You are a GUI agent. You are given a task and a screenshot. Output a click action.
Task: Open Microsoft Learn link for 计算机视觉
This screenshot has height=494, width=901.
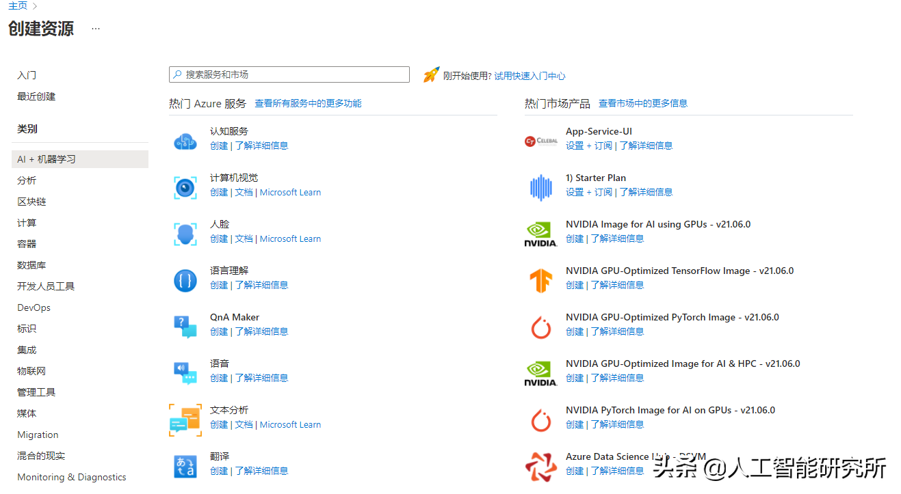291,192
